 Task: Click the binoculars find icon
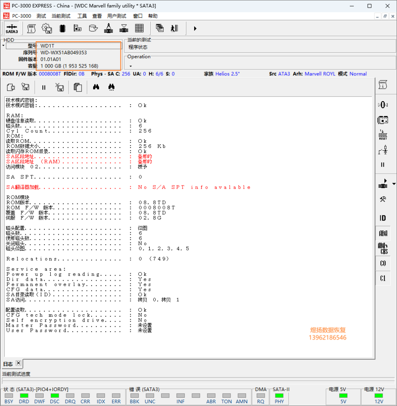(x=96, y=87)
